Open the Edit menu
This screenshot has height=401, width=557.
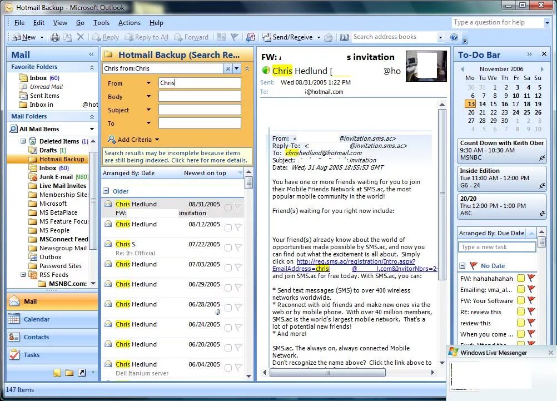click(39, 23)
